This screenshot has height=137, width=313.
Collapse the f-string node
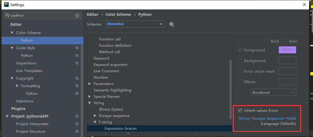pyautogui.click(x=95, y=122)
